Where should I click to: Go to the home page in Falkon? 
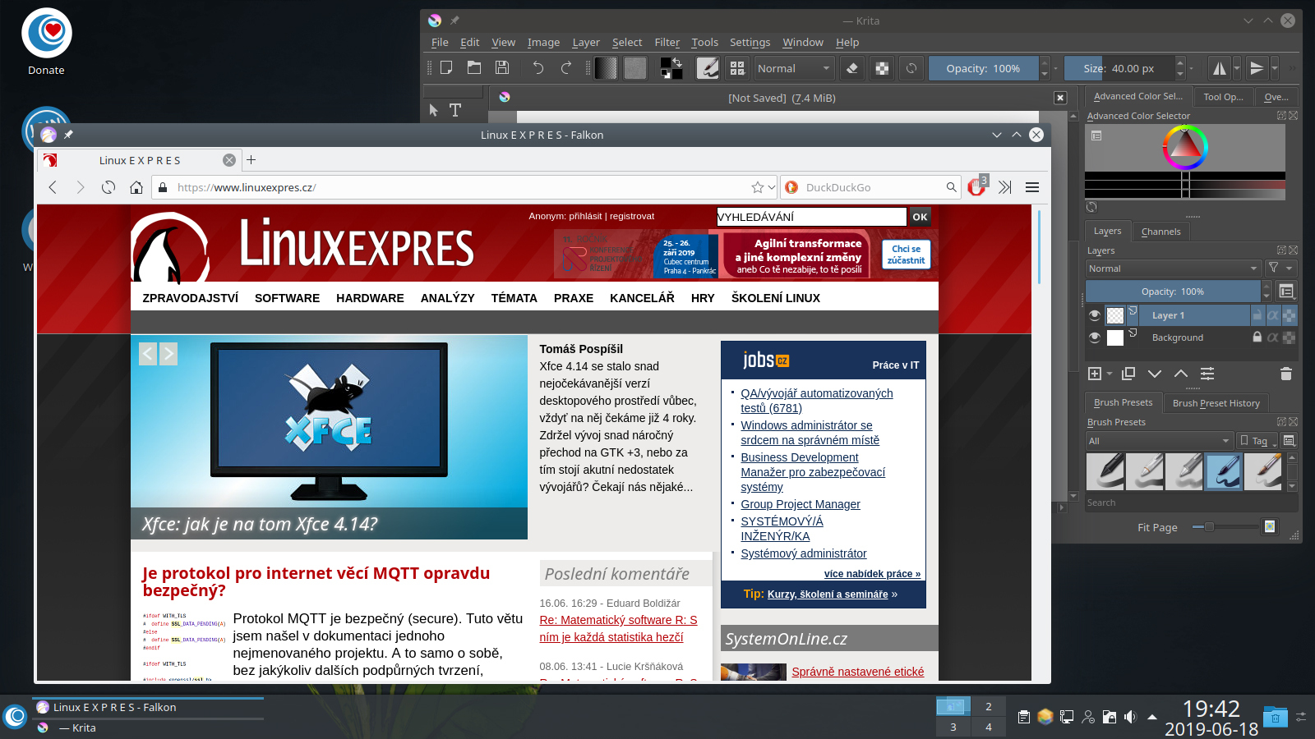pos(136,187)
